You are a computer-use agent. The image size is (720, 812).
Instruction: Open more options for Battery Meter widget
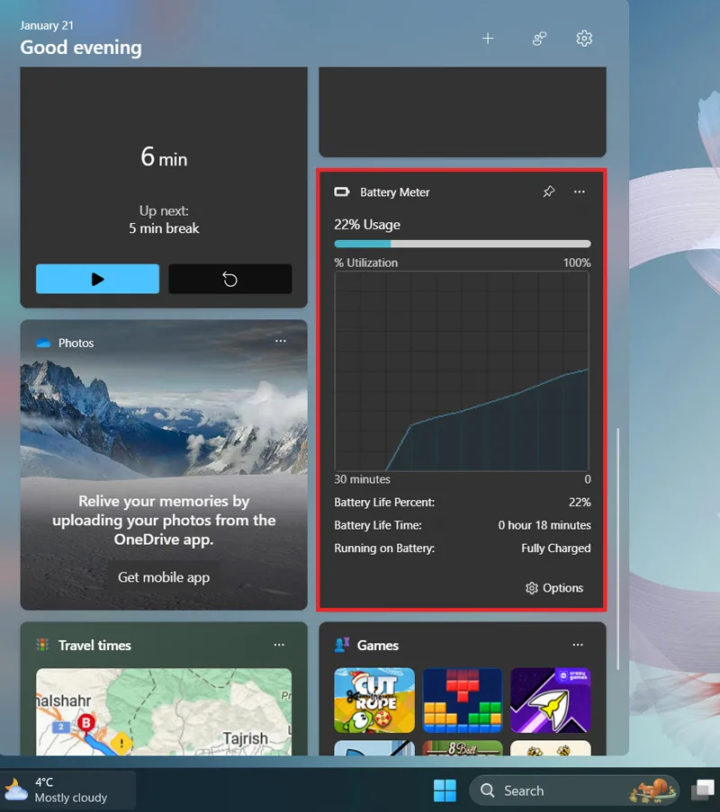tap(580, 192)
